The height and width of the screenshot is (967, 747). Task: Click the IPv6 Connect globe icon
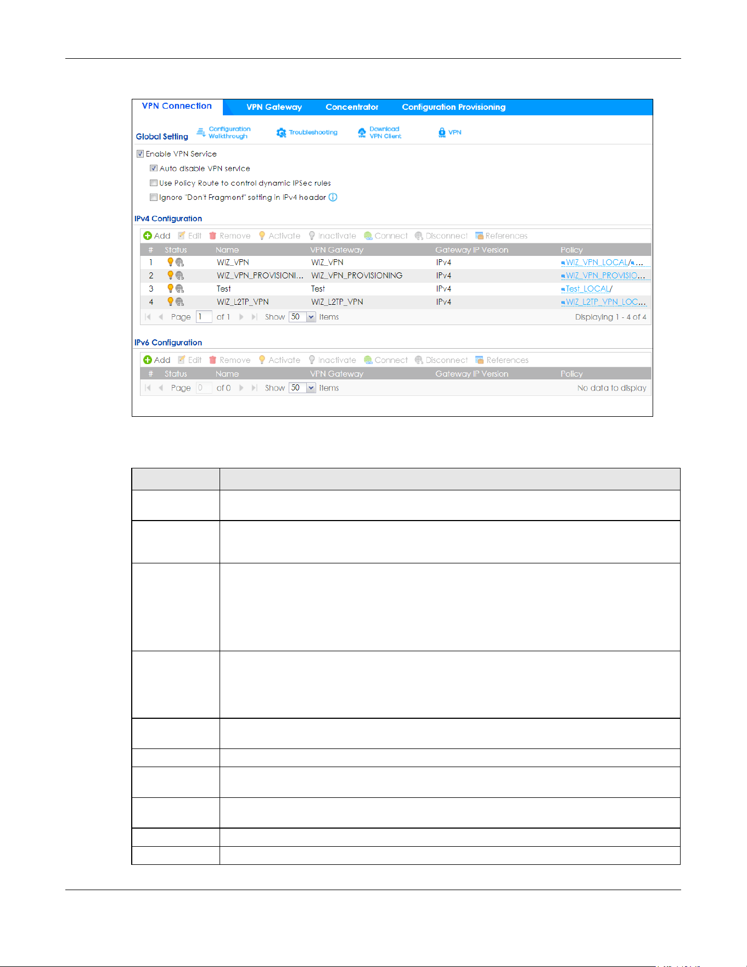tap(368, 360)
